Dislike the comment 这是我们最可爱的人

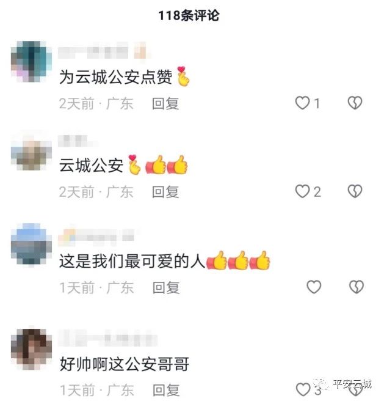[356, 287]
